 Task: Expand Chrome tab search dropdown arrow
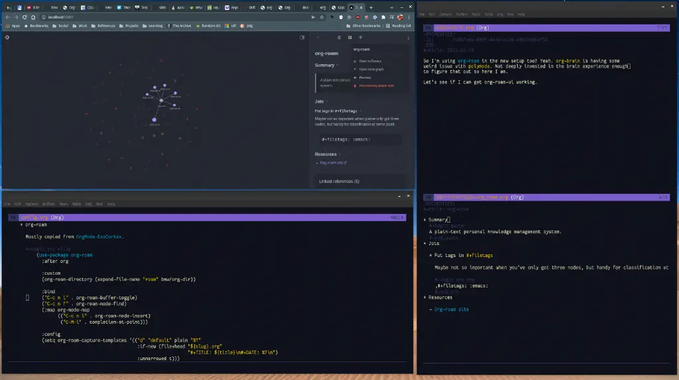pyautogui.click(x=392, y=7)
